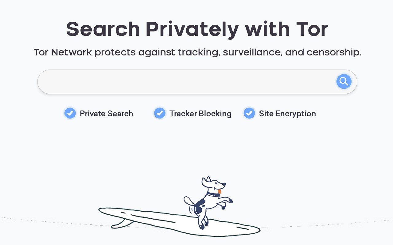The image size is (393, 245).
Task: Click the "Search Privately with Tor" heading
Action: [x=197, y=29]
